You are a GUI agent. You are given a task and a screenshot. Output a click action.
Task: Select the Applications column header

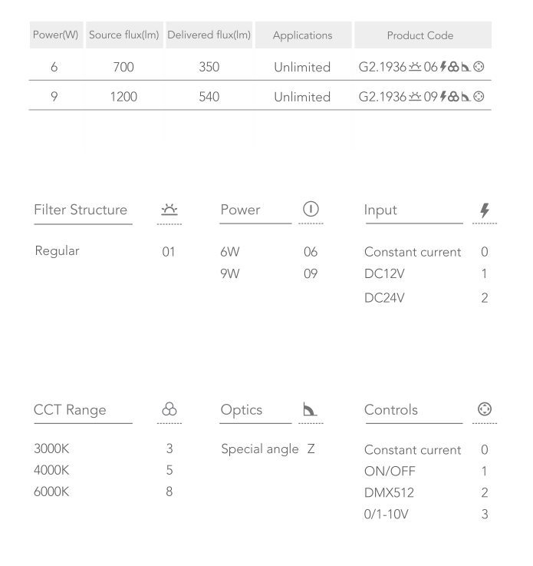coord(302,35)
